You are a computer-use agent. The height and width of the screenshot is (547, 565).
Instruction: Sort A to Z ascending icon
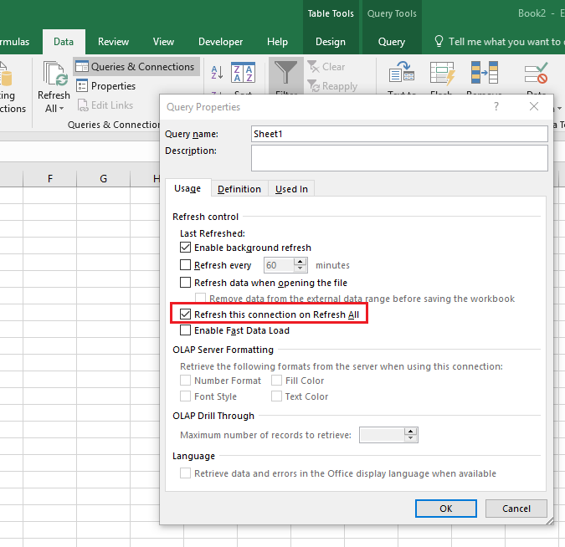217,72
